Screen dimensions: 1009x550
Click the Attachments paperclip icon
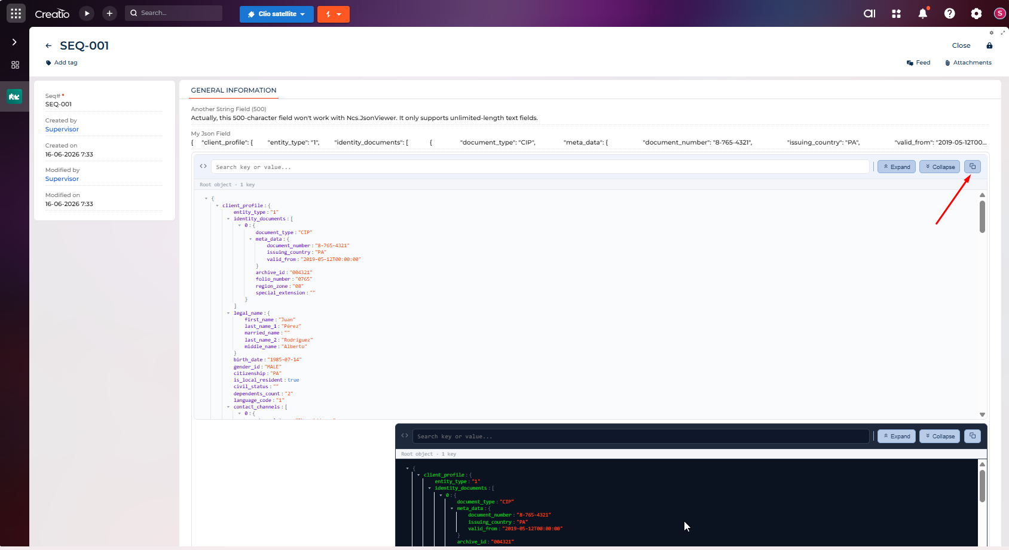[x=947, y=63]
